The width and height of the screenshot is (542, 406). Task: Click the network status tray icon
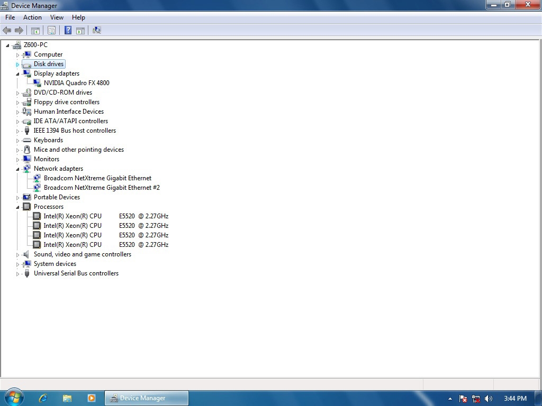[476, 399]
